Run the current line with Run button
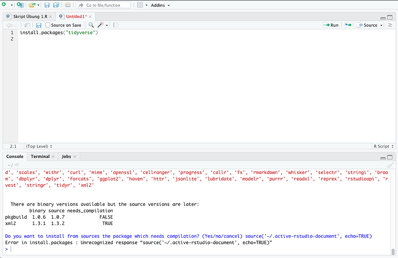The image size is (398, 258). tap(331, 25)
